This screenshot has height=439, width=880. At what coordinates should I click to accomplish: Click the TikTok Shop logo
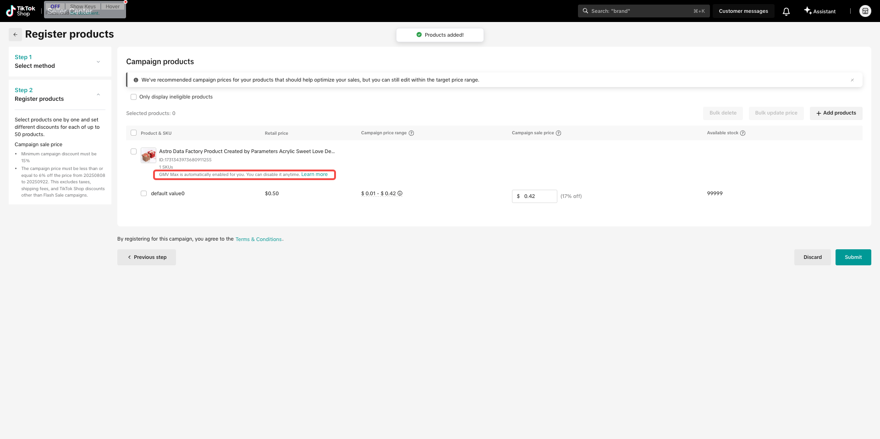[20, 11]
